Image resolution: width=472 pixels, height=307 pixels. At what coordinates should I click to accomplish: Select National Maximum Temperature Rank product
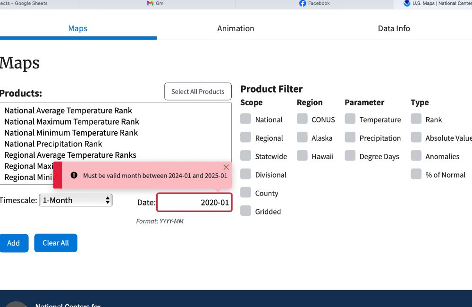pos(116,122)
